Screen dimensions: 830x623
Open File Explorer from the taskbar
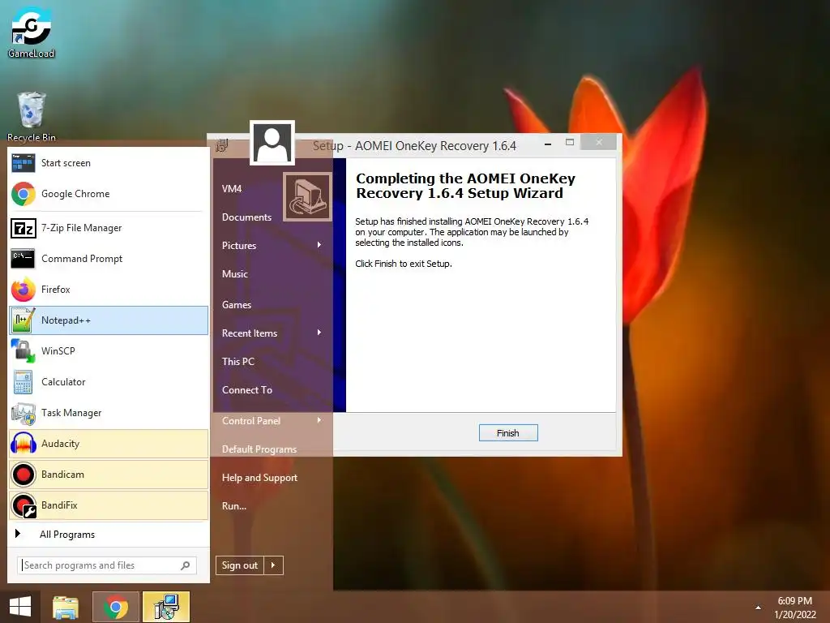click(65, 607)
